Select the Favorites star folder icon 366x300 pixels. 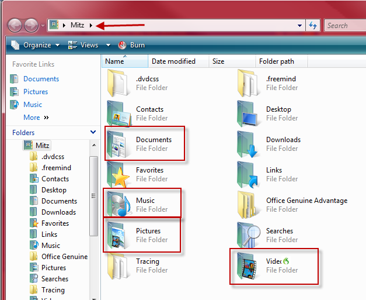click(118, 174)
